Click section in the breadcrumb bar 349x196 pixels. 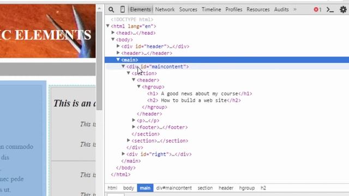pyautogui.click(x=205, y=188)
